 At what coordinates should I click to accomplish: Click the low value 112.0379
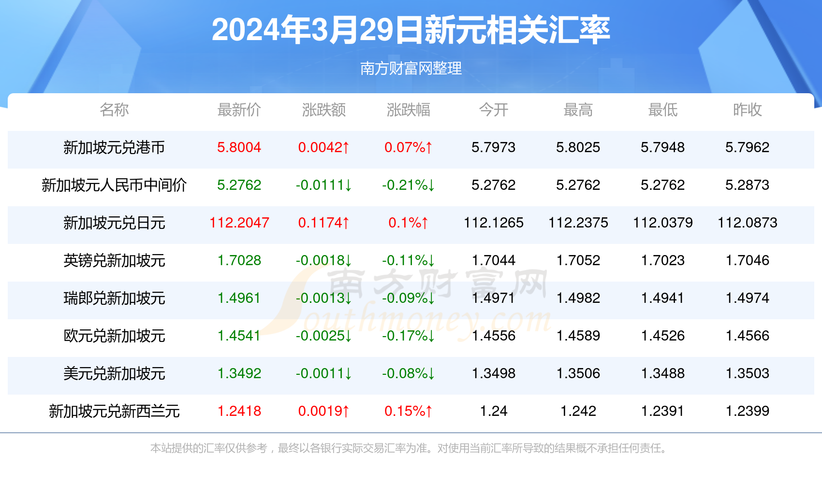[x=663, y=223]
